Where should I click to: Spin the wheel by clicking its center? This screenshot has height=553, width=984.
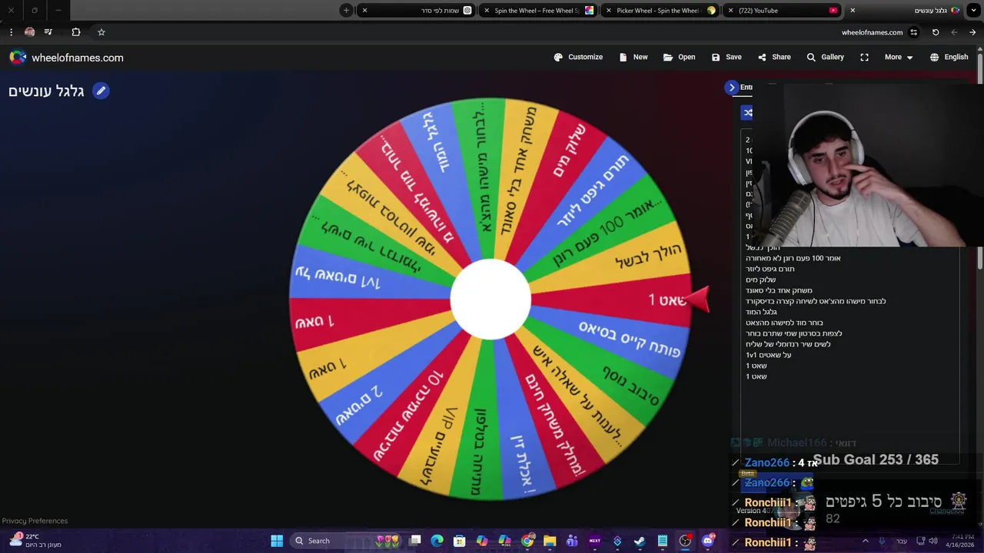pos(490,300)
